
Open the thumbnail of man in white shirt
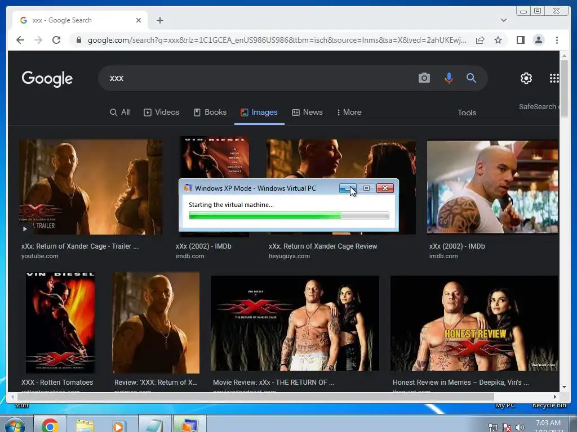click(492, 187)
